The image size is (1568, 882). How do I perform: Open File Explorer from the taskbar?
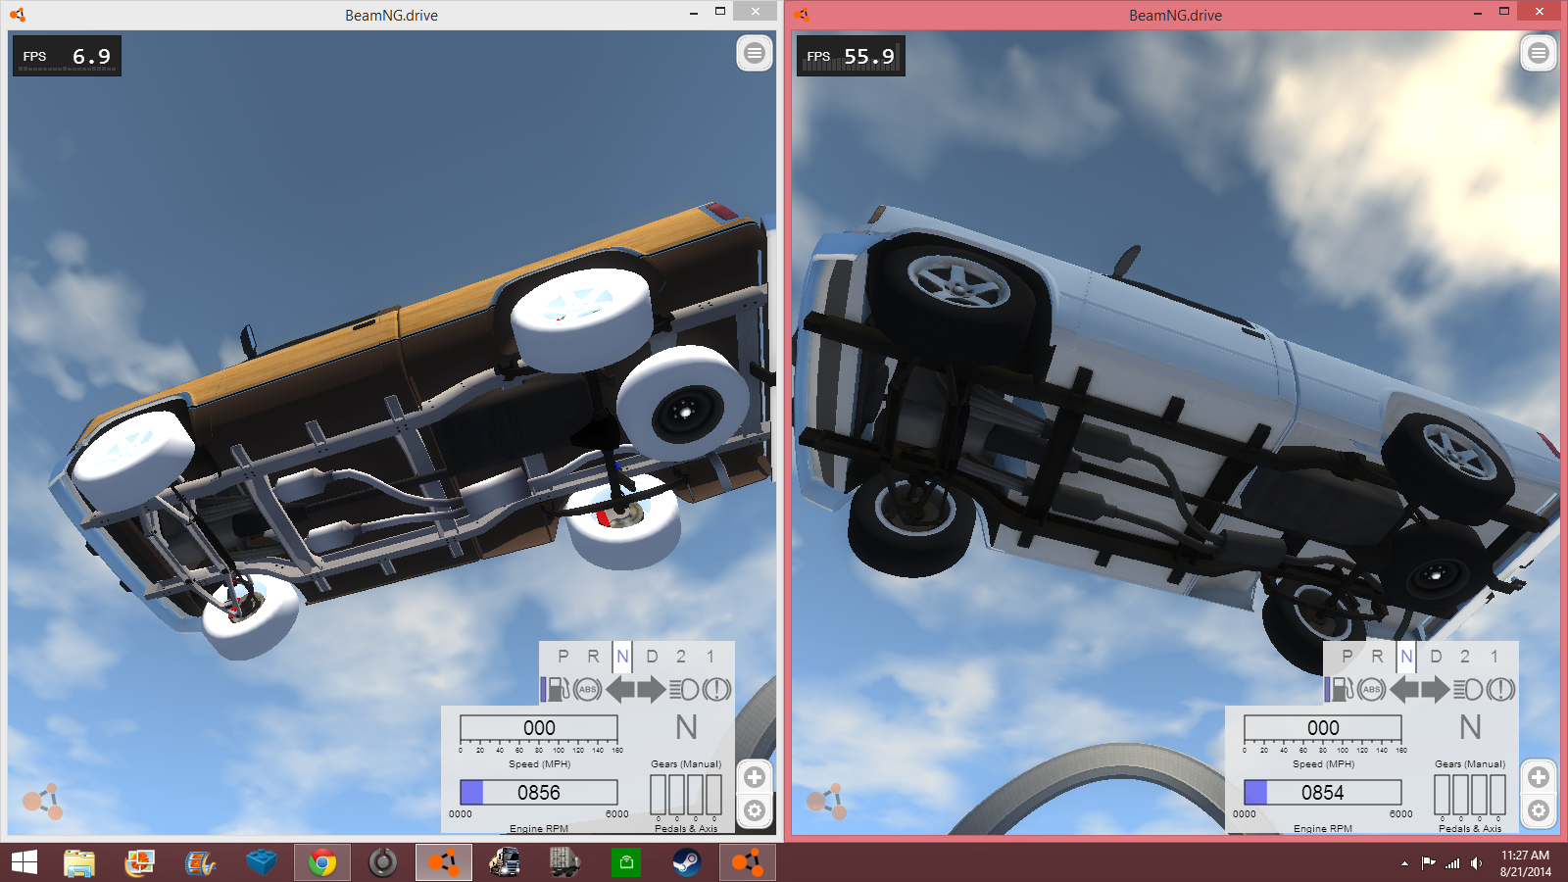(x=79, y=862)
